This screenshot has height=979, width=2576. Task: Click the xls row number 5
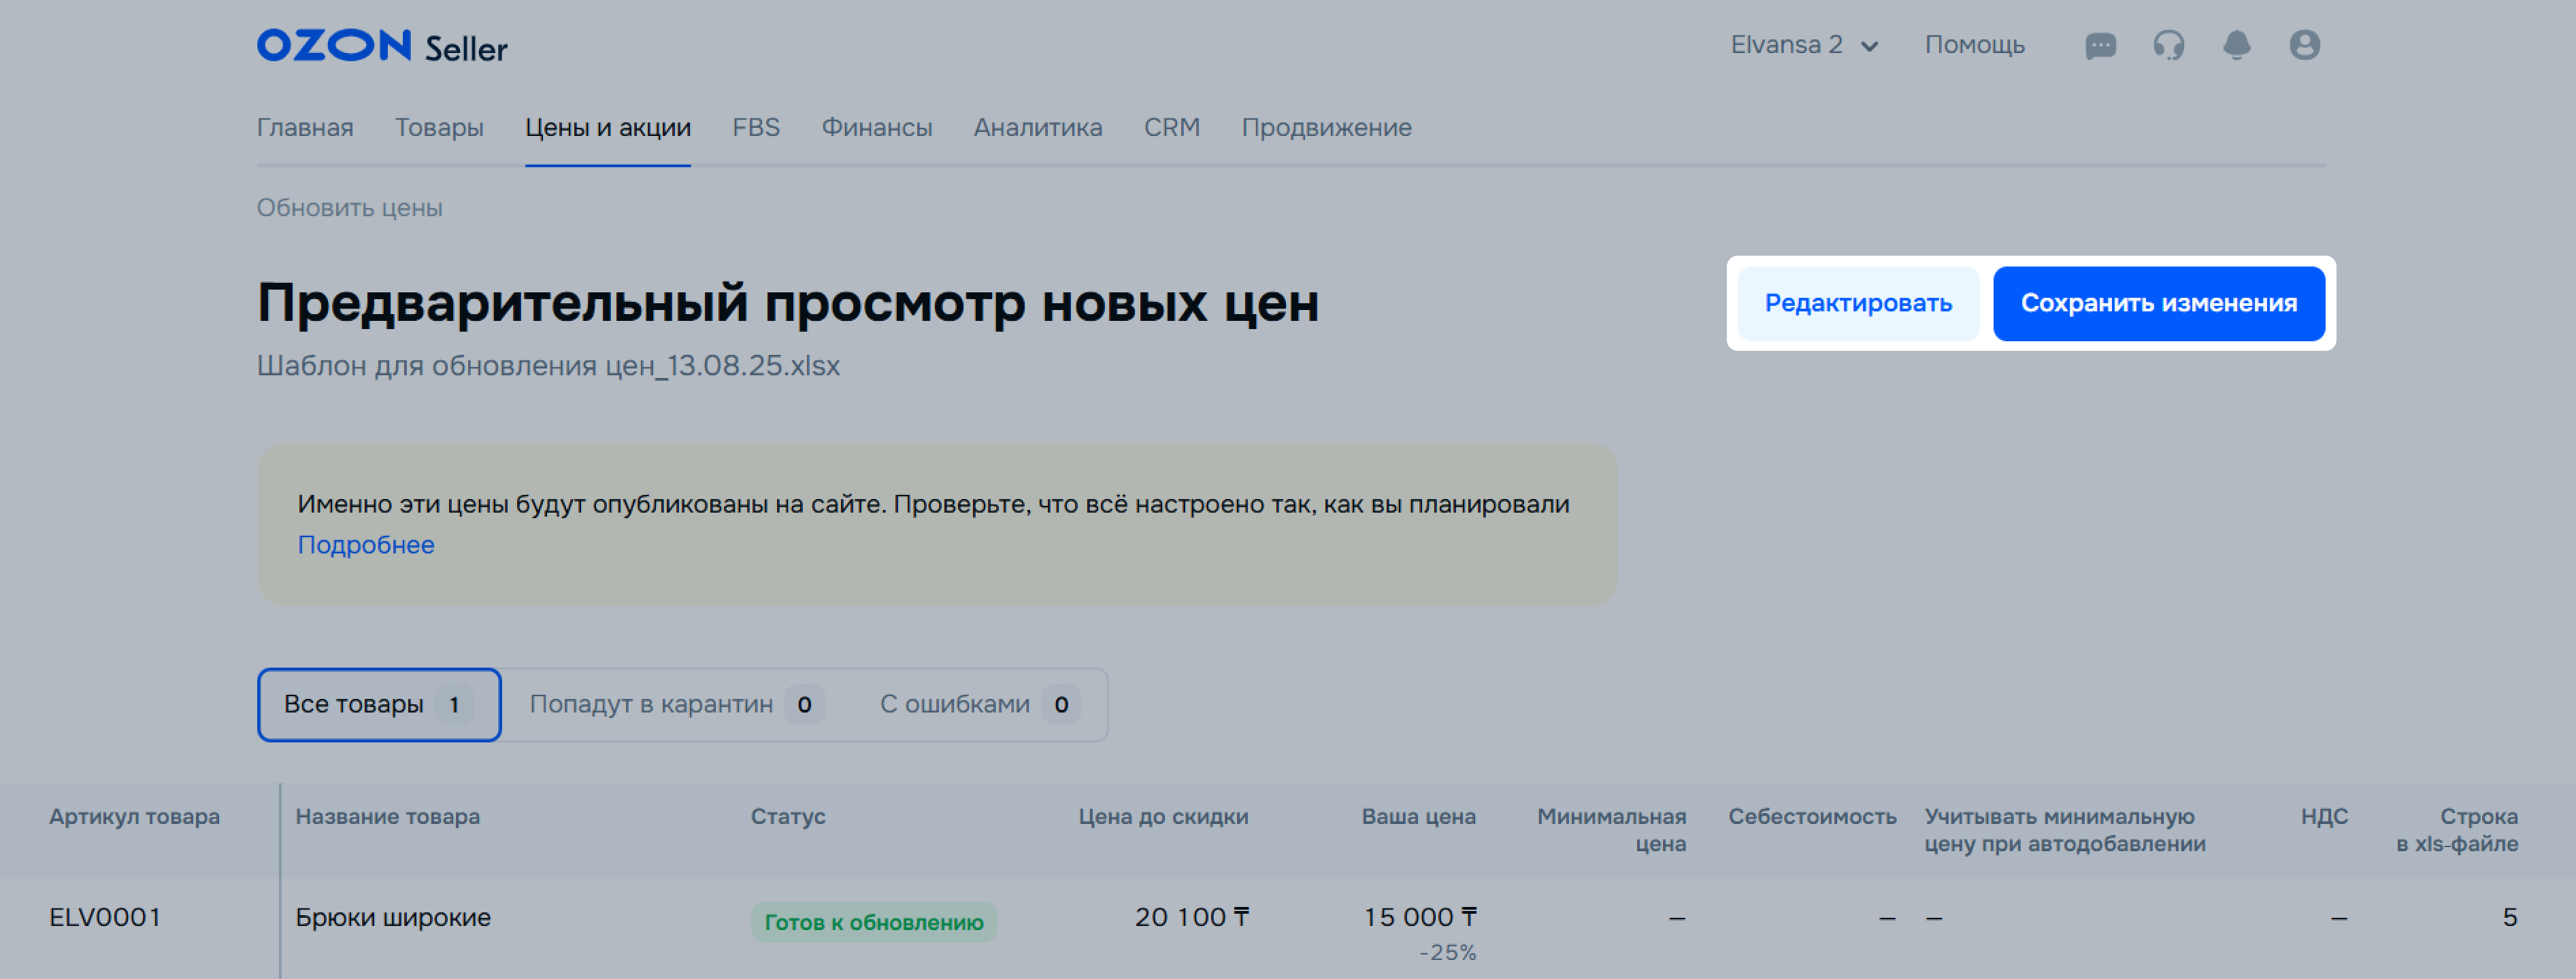coord(2510,918)
